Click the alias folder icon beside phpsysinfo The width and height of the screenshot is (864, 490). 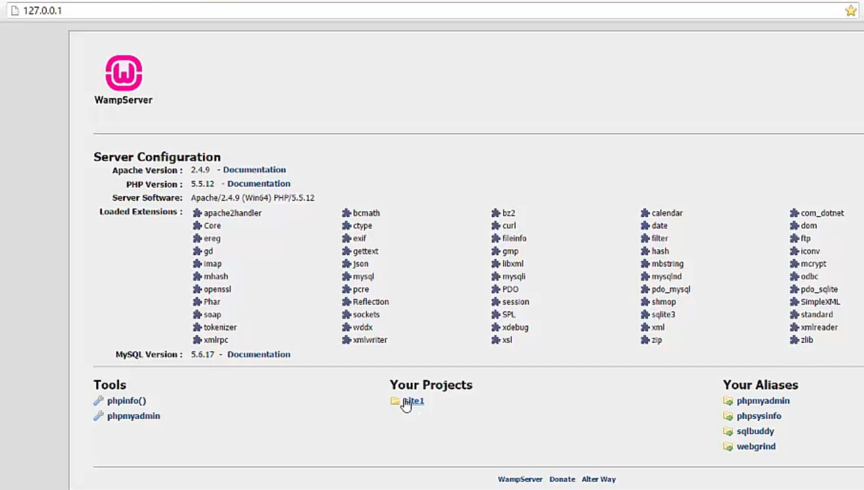[728, 416]
